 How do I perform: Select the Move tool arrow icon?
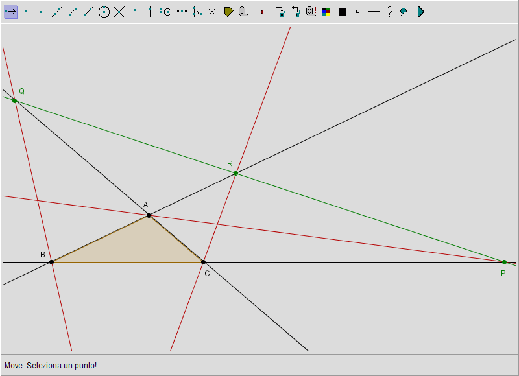[10, 12]
